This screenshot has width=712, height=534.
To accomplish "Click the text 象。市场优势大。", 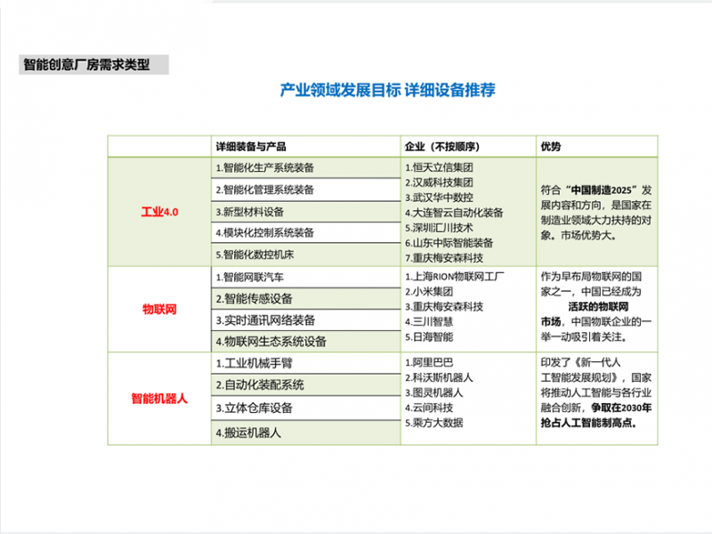I will 578,236.
